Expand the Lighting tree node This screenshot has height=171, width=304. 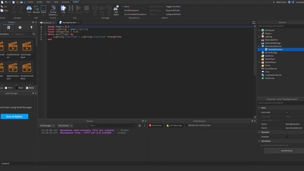click(x=259, y=37)
